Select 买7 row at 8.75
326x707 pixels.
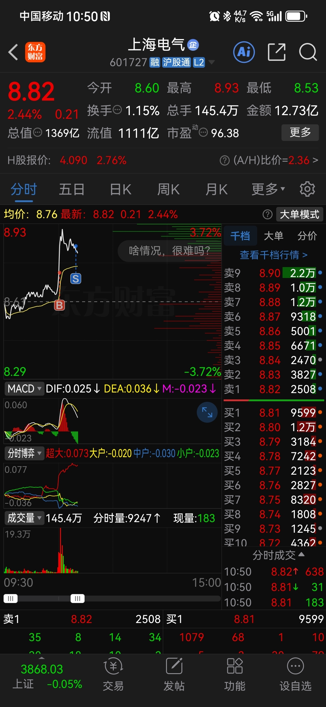(273, 500)
